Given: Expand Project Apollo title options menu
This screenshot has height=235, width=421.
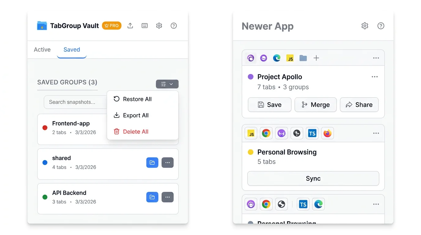Looking at the screenshot, I should click(x=374, y=77).
